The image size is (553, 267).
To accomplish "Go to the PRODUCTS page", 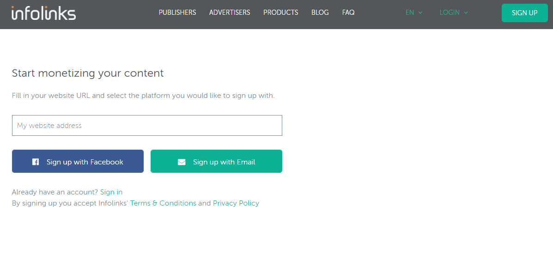I will click(281, 12).
